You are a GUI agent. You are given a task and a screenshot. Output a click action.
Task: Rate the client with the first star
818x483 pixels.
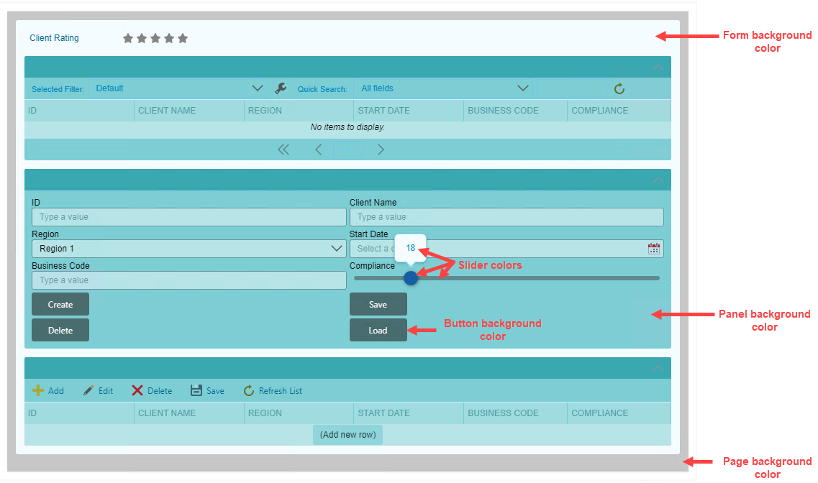pyautogui.click(x=128, y=38)
